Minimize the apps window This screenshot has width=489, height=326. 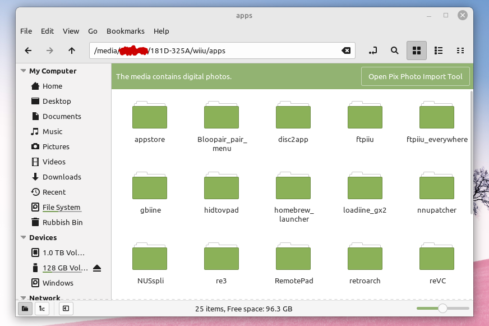(x=429, y=15)
